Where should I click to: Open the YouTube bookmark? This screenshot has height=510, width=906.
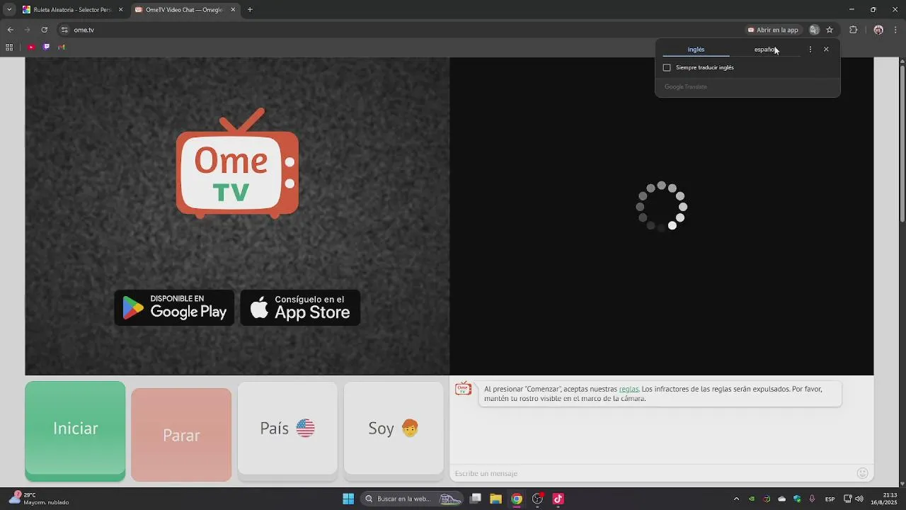click(x=31, y=47)
